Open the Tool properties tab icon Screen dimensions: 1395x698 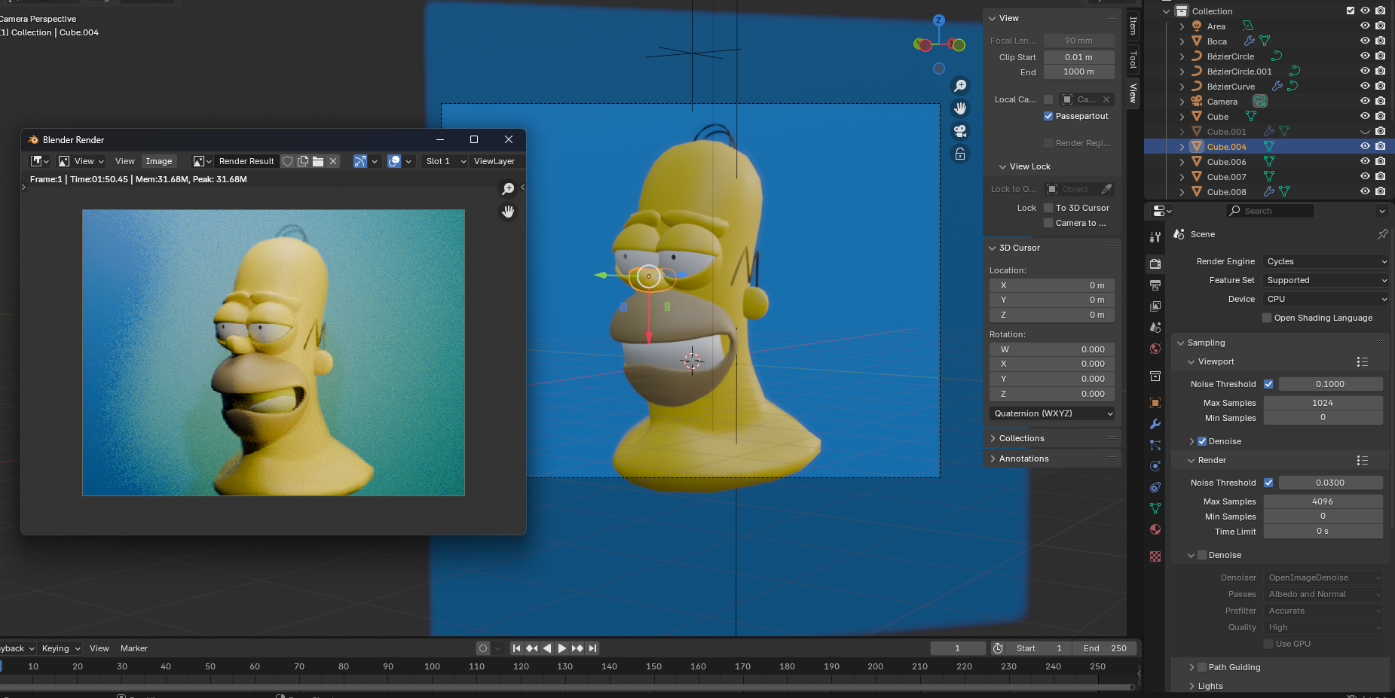pos(1155,237)
